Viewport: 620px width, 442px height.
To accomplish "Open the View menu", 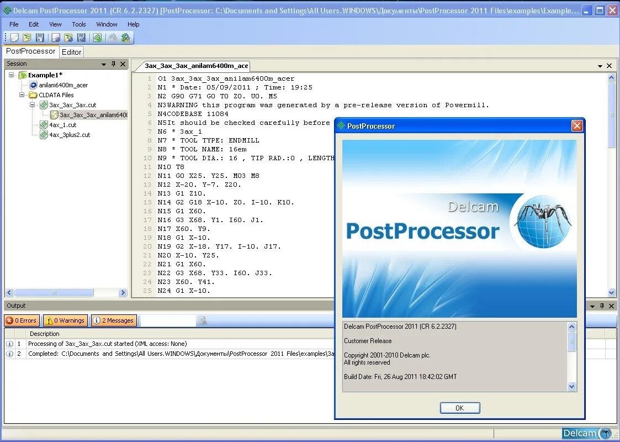I will point(55,24).
